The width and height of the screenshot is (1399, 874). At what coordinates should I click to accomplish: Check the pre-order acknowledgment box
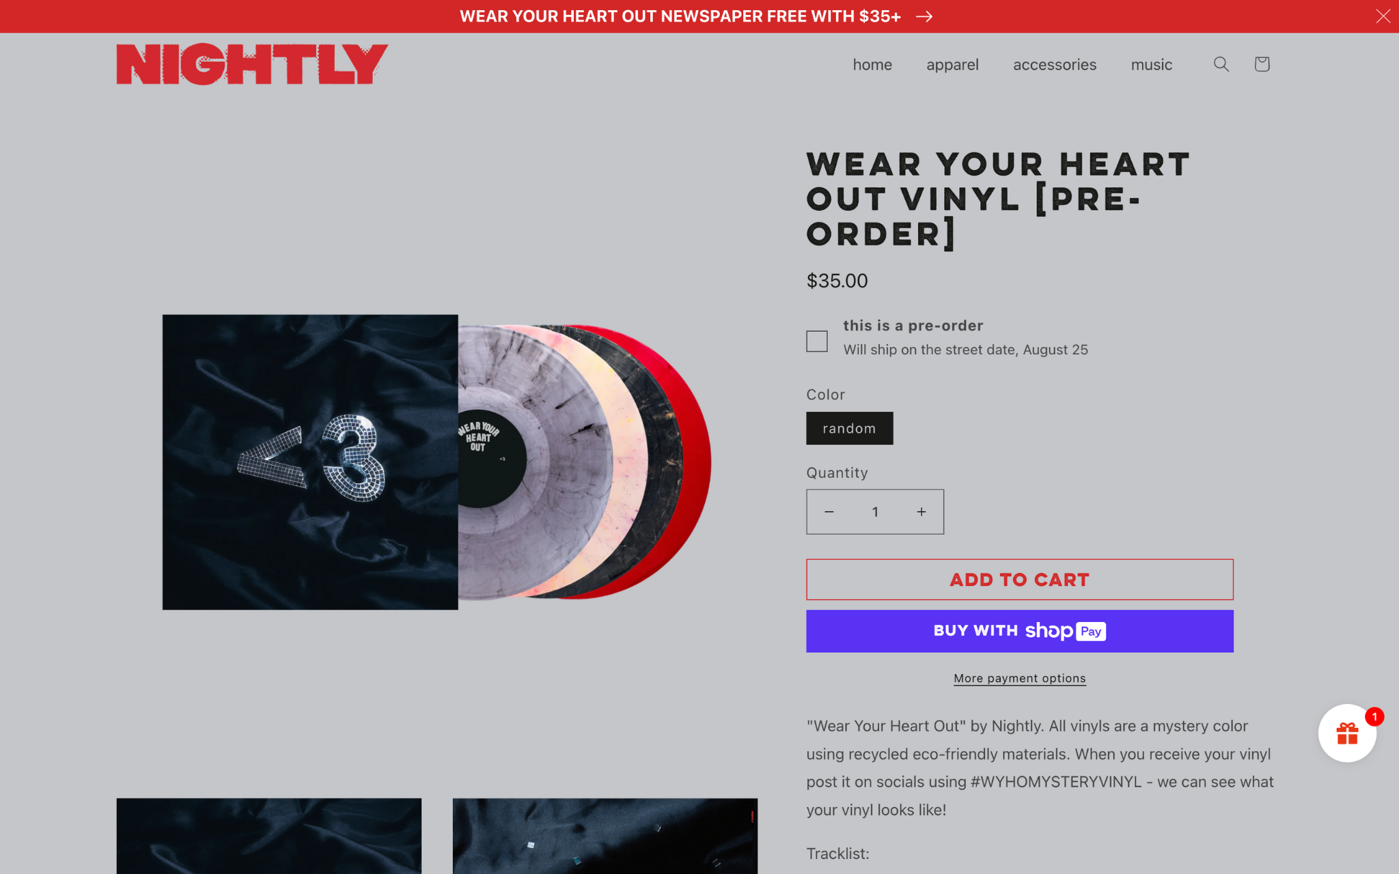point(817,341)
